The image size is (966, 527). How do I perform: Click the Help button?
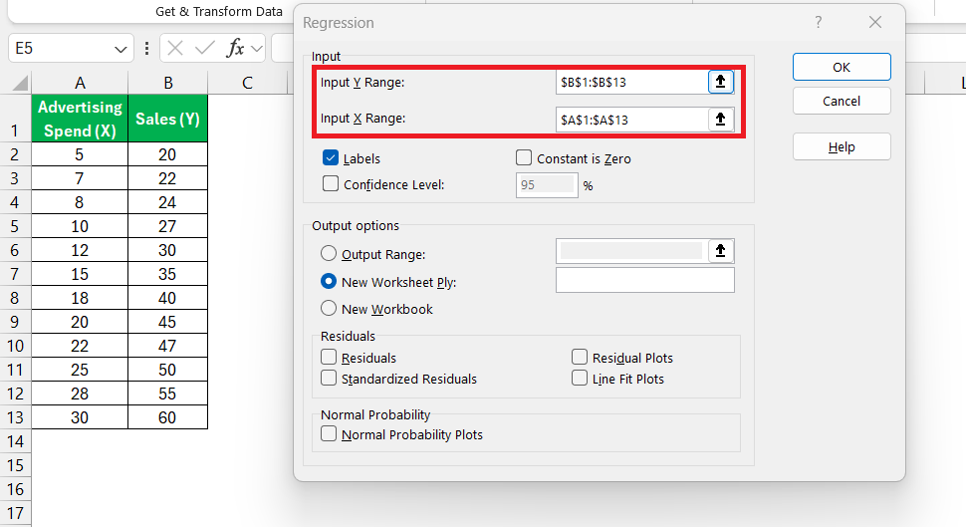click(842, 146)
